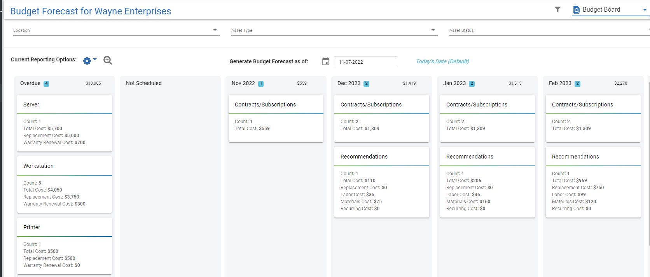Open Feb 2023 Contracts/Subscriptions card
The height and width of the screenshot is (277, 650).
click(593, 118)
